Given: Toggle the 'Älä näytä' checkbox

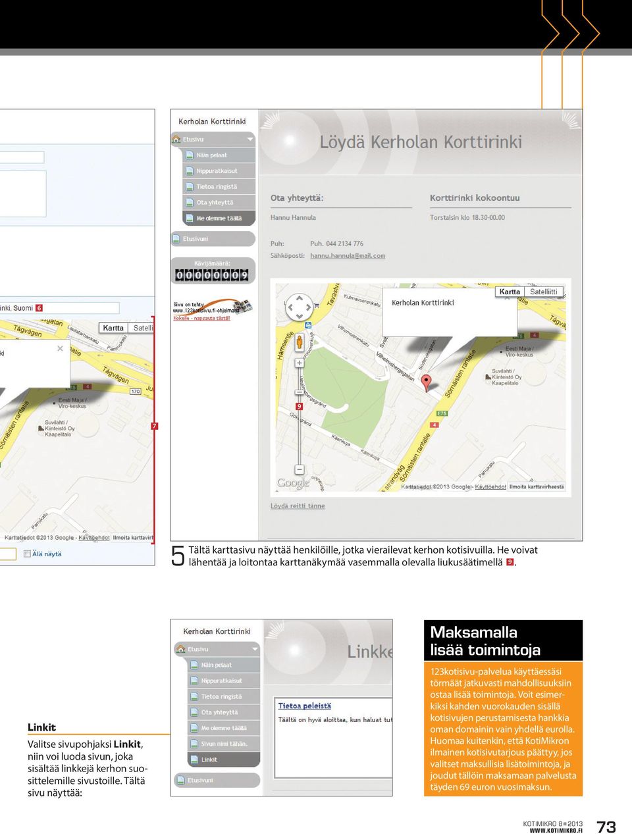Looking at the screenshot, I should click(27, 554).
